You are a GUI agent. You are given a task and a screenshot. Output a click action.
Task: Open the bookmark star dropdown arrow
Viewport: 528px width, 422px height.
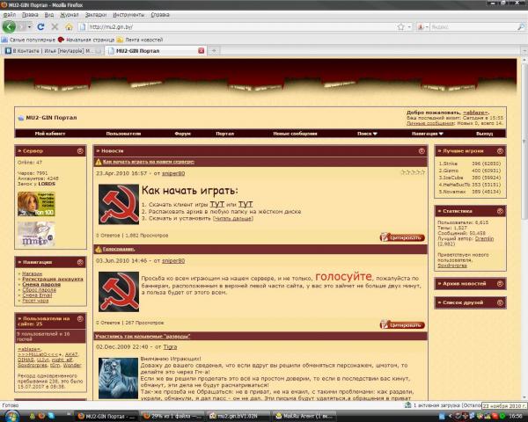[x=409, y=27]
